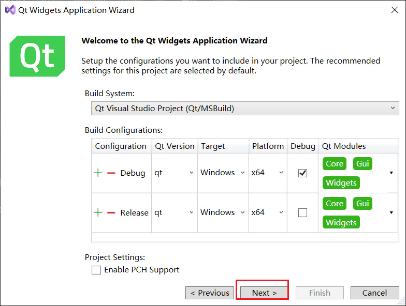The image size is (406, 306).
Task: Click the disabled Finish button
Action: tap(320, 293)
